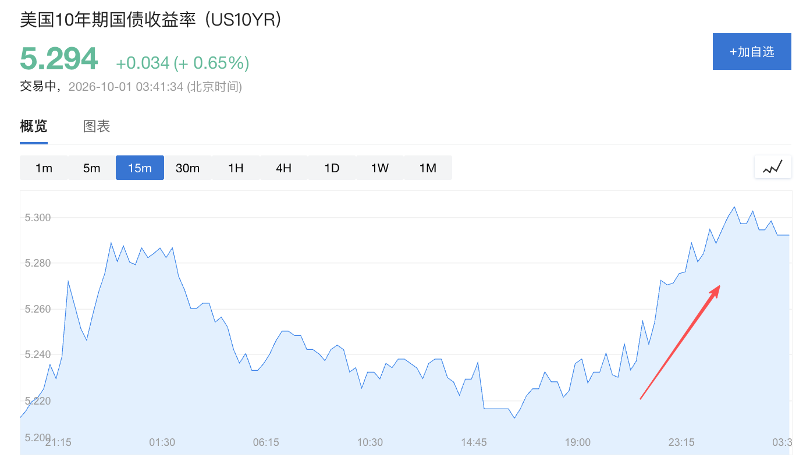The width and height of the screenshot is (810, 468).
Task: Click the 5.294 current yield value
Action: click(x=59, y=59)
